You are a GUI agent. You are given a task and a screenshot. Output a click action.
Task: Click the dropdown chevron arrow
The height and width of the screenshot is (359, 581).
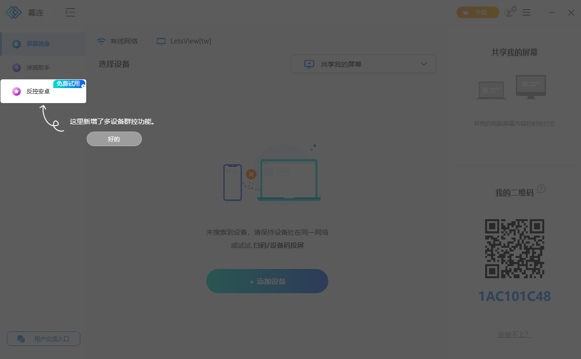click(424, 64)
